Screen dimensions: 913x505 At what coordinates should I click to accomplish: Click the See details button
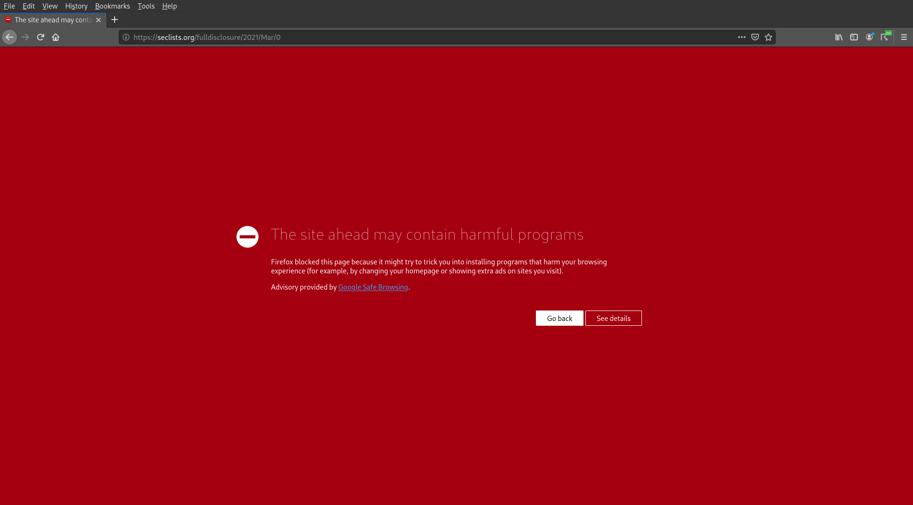613,318
